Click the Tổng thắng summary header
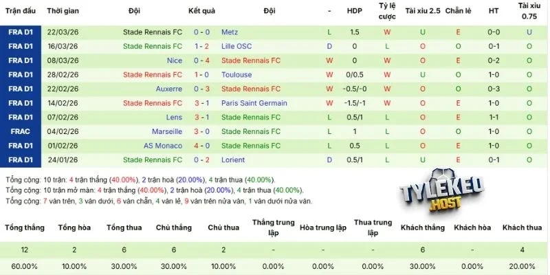 [25, 228]
